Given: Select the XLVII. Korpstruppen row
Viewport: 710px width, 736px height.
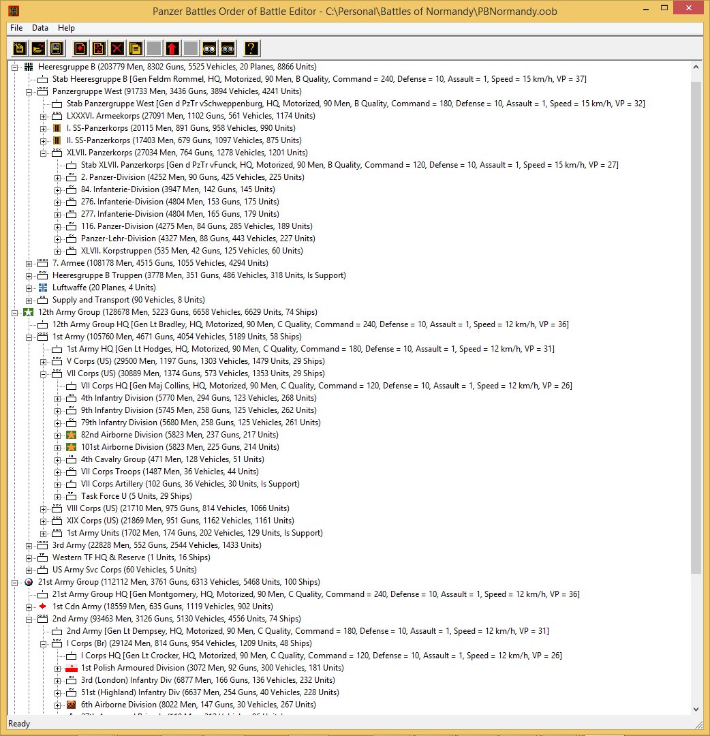Looking at the screenshot, I should coord(192,251).
